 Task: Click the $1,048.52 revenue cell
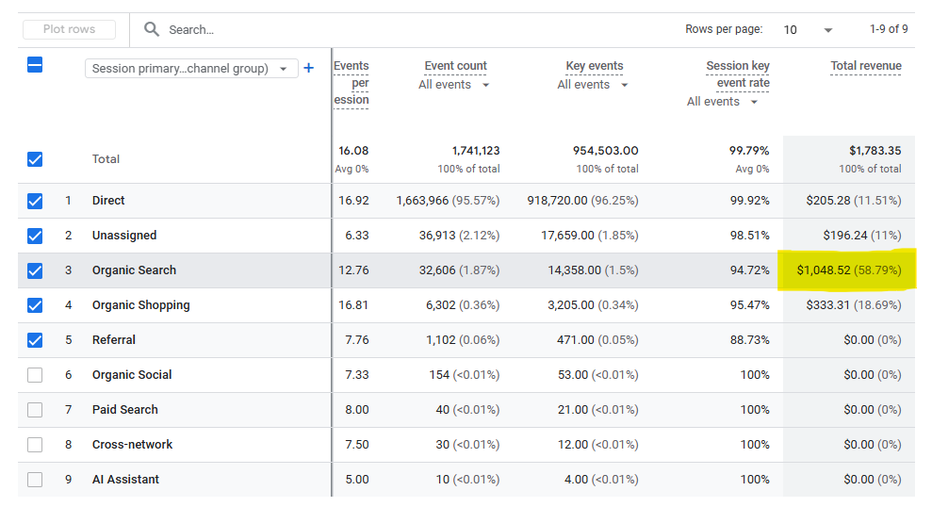click(849, 270)
